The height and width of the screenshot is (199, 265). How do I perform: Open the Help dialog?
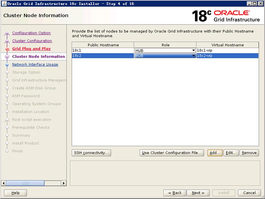15,193
